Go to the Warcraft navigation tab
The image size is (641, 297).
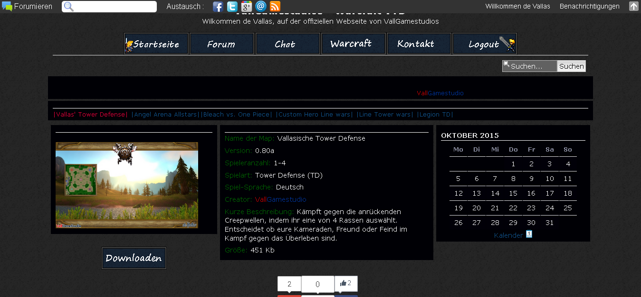pyautogui.click(x=351, y=44)
